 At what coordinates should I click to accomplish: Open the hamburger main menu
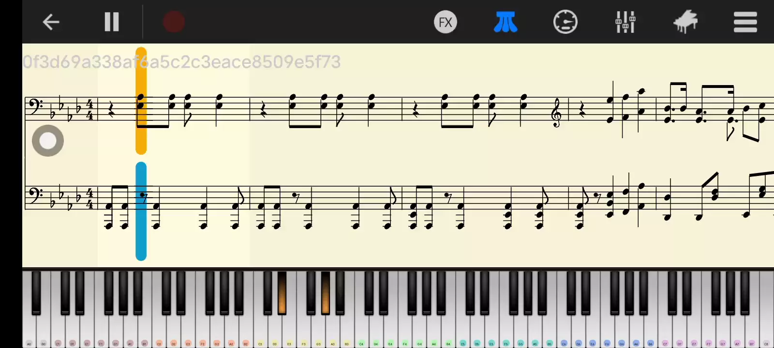coord(745,22)
